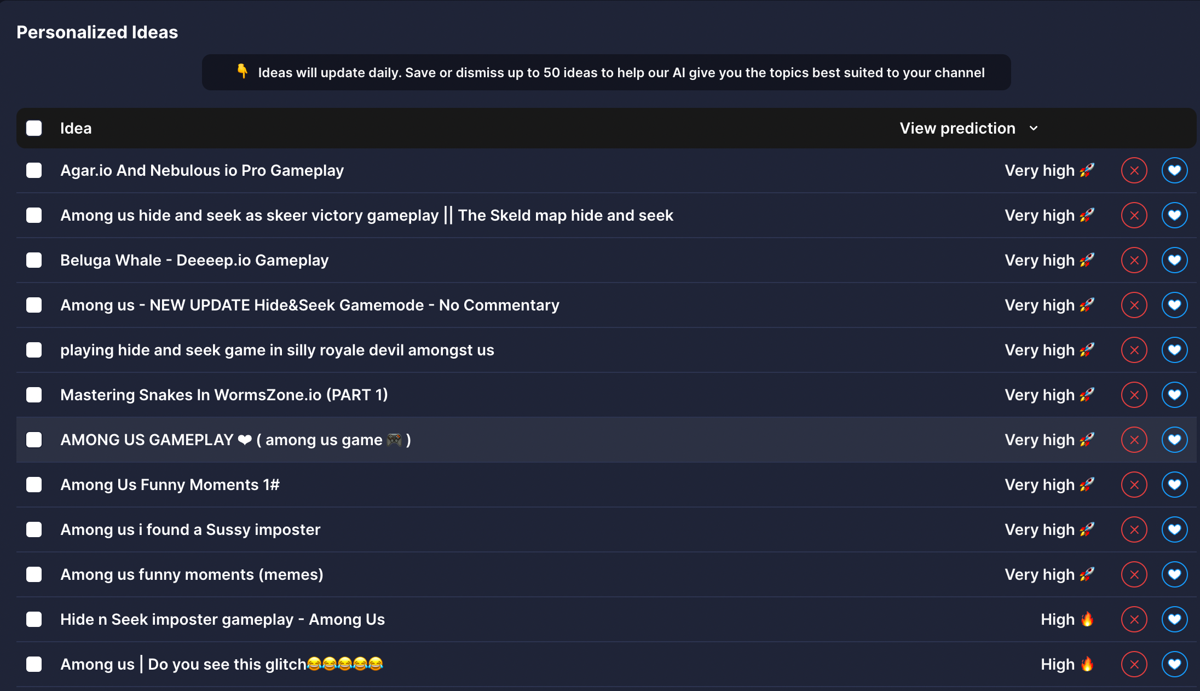The height and width of the screenshot is (691, 1200).
Task: Save the AMONG US GAMEPLAY idea with heart
Action: pyautogui.click(x=1175, y=440)
